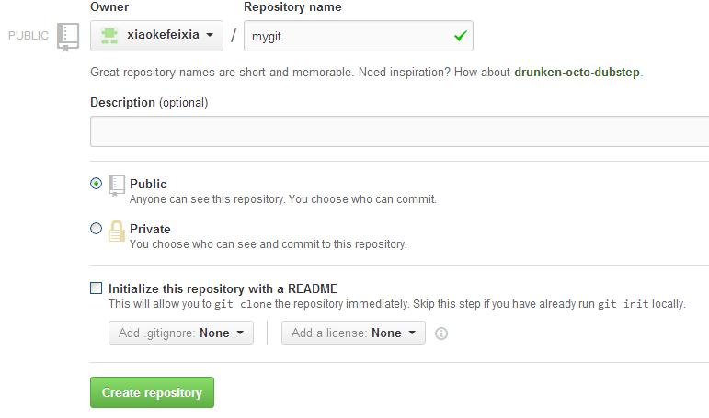Click the green checkmark in repository name field
The width and height of the screenshot is (709, 418).
coord(460,37)
